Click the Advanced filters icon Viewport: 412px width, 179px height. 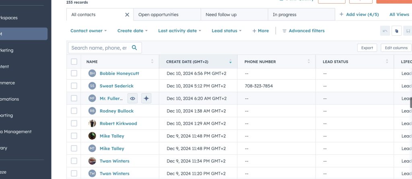pos(284,31)
